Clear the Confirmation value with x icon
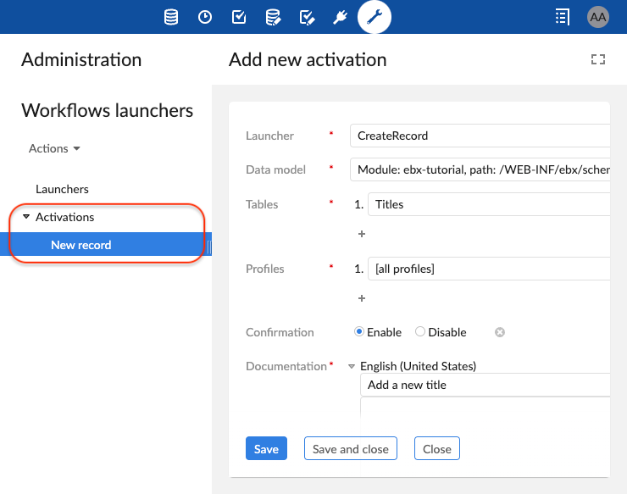Image resolution: width=627 pixels, height=494 pixels. (x=500, y=332)
